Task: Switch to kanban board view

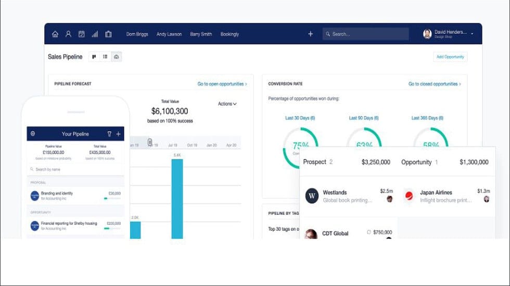Action: point(94,57)
